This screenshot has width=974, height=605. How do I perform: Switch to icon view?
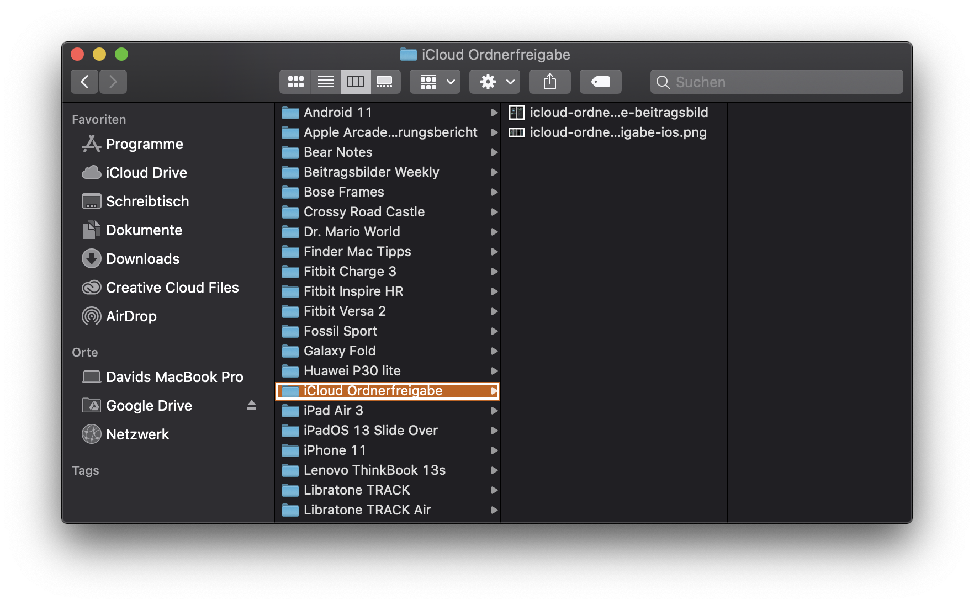click(295, 82)
